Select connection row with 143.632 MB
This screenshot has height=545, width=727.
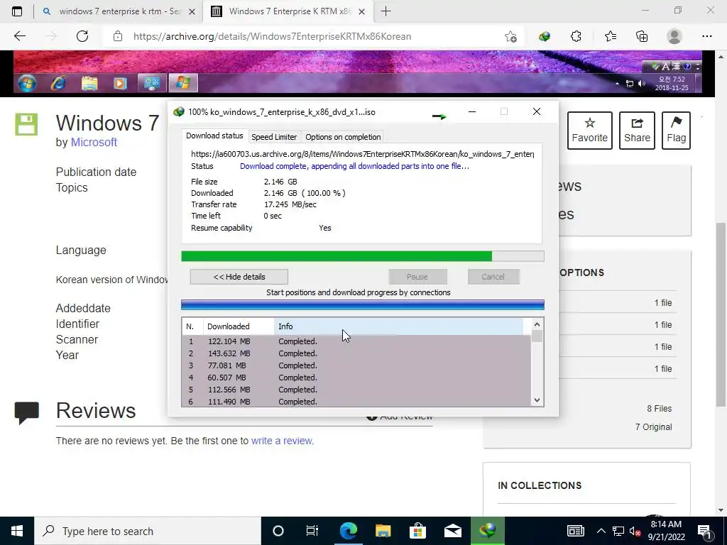356,353
